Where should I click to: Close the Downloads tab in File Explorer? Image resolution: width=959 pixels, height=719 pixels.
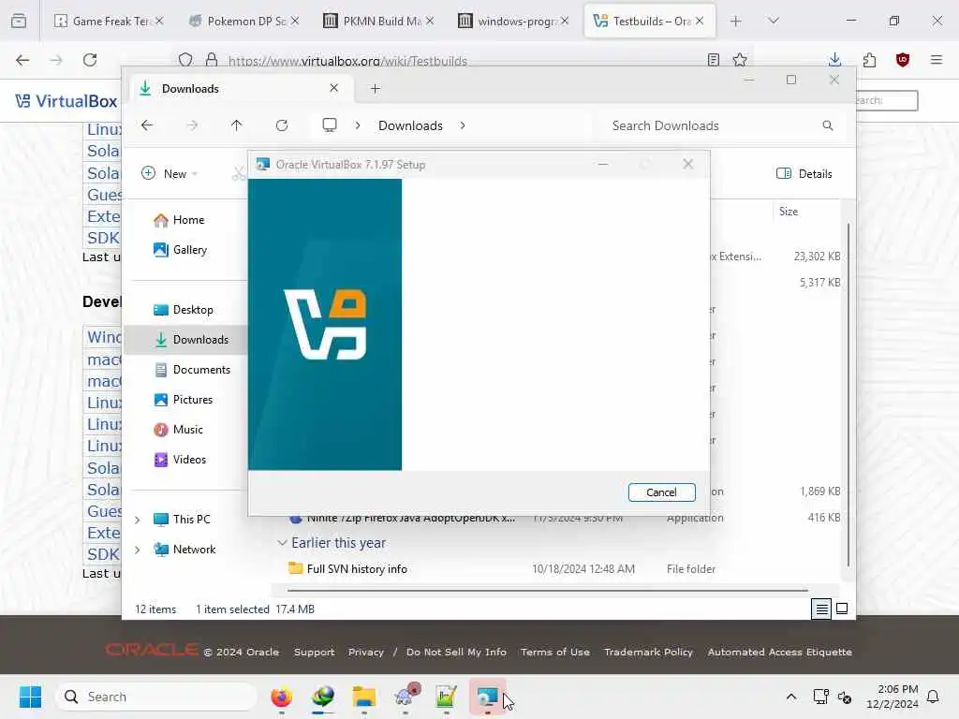point(334,88)
